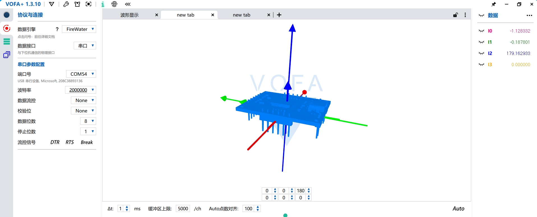This screenshot has width=537, height=217.
Task: Toggle the DTR flow control signal
Action: click(x=55, y=142)
